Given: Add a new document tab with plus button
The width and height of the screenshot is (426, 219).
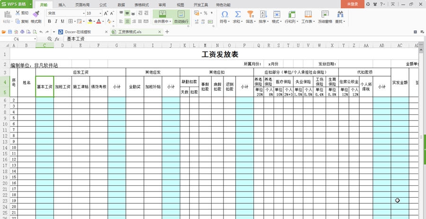Looking at the screenshot, I should click(x=167, y=32).
